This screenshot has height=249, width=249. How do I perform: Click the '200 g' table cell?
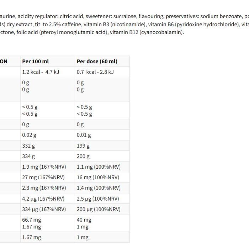pos(102,156)
